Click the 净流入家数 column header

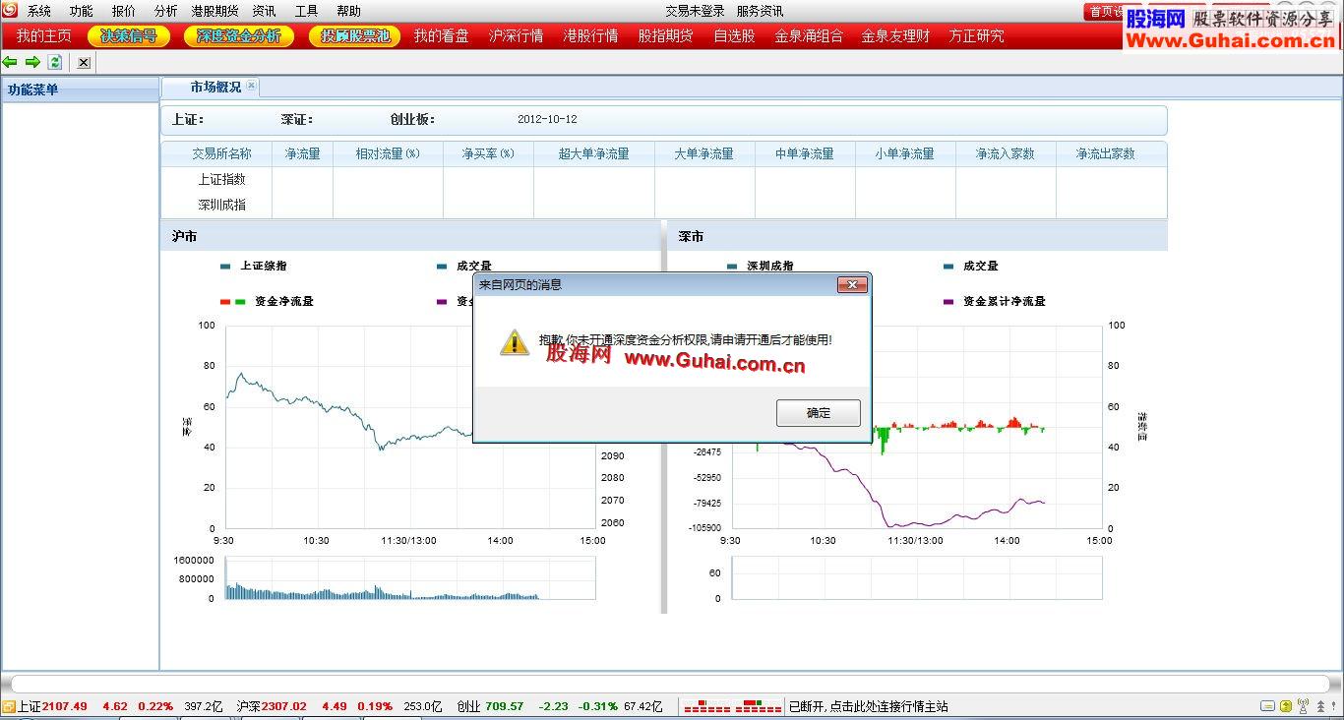tap(1005, 153)
